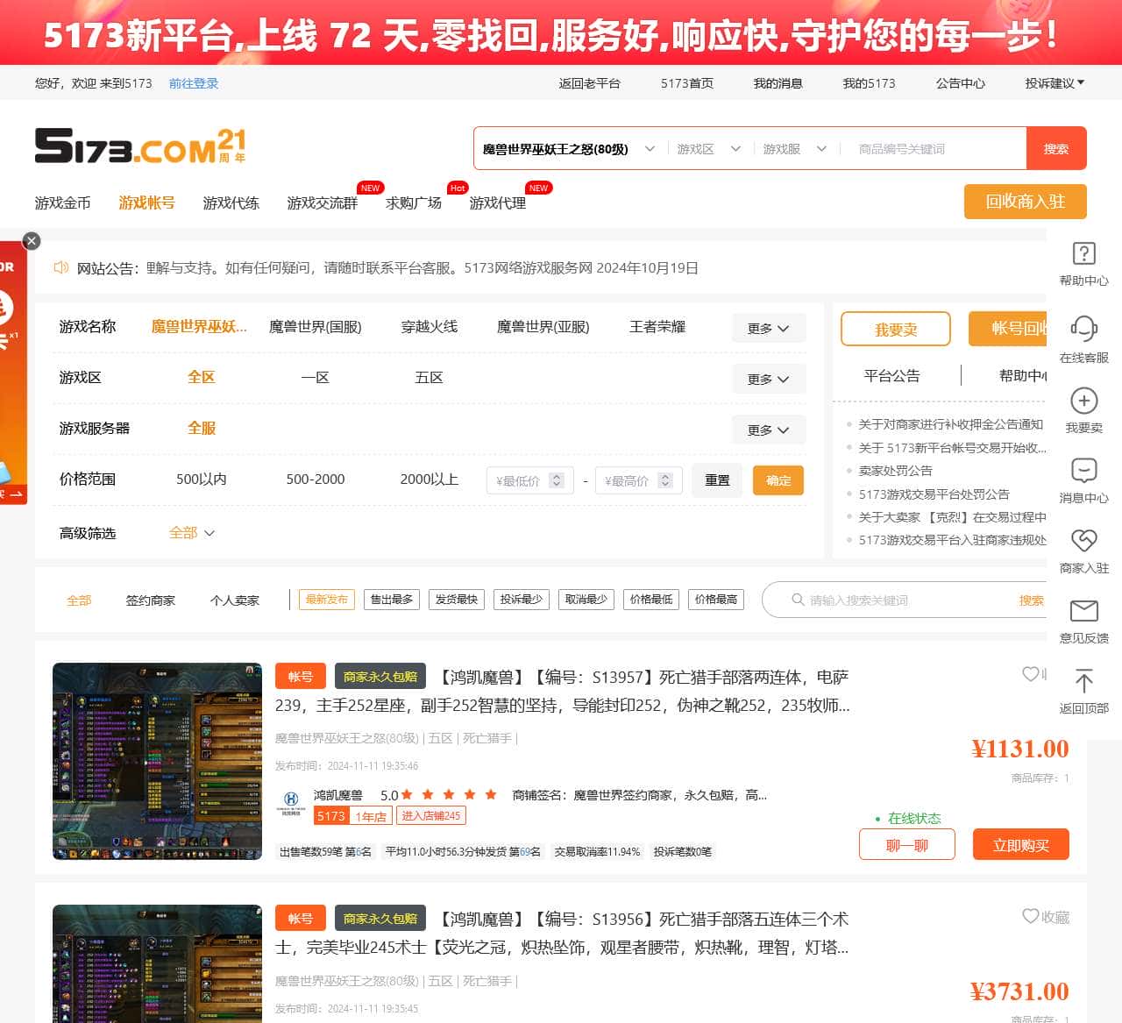
Task: Expand 更多 in the 游戏名称 row
Action: coord(769,328)
